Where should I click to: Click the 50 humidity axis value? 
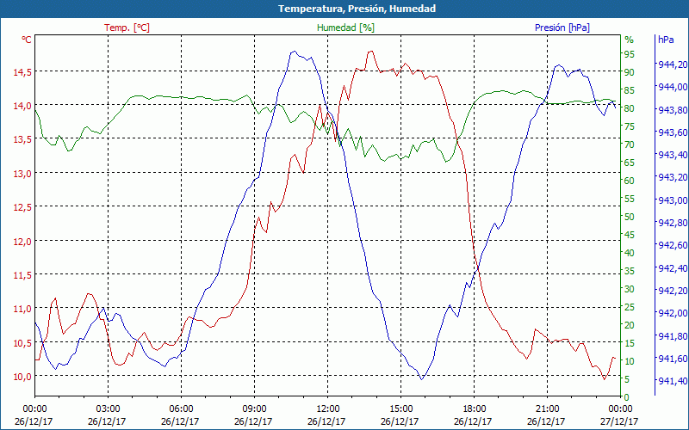(x=630, y=217)
